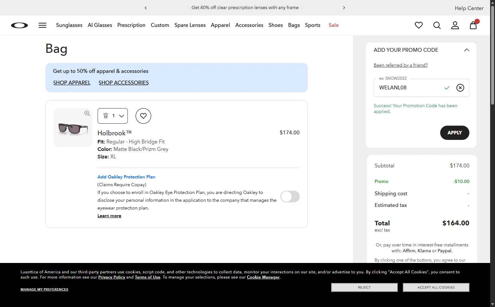Open the AI Glasses menu
Screen dimensions: 495x307
pos(100,25)
